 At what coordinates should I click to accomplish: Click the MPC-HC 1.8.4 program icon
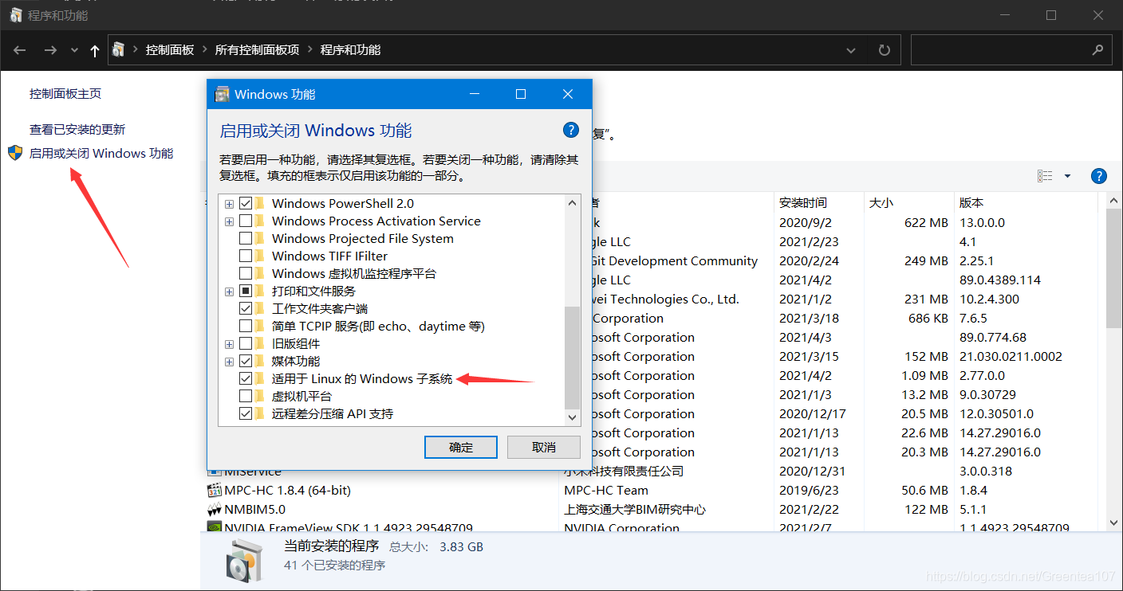214,491
